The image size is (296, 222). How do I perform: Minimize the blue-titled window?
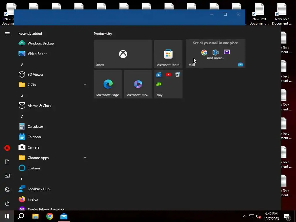click(212, 14)
